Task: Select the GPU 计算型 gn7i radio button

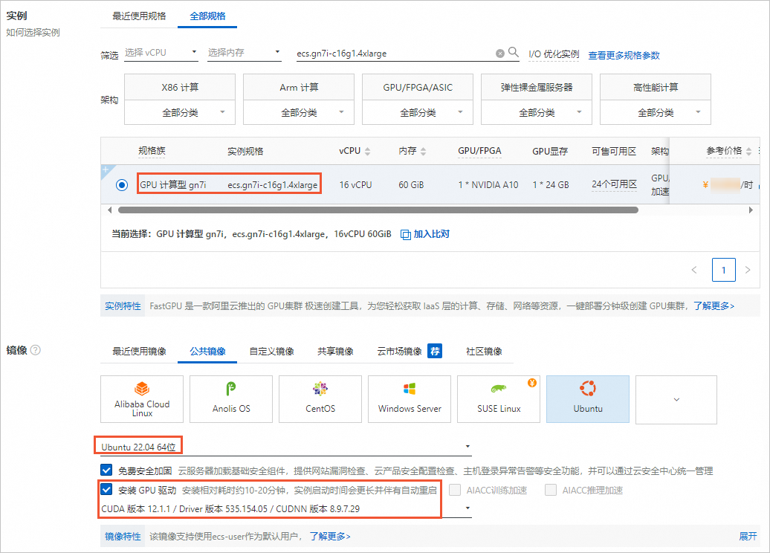Action: [122, 184]
